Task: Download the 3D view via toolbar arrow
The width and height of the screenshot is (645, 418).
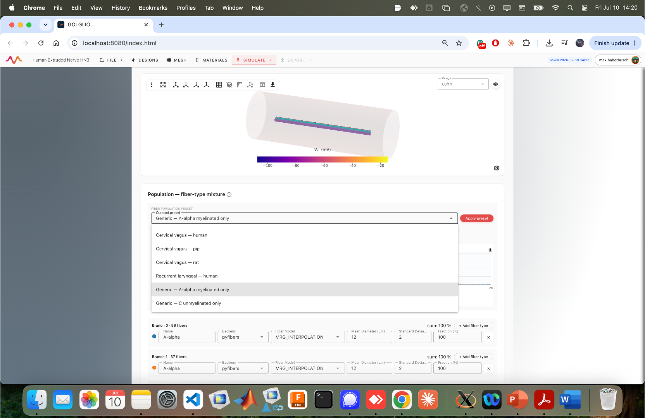Action: pyautogui.click(x=273, y=85)
